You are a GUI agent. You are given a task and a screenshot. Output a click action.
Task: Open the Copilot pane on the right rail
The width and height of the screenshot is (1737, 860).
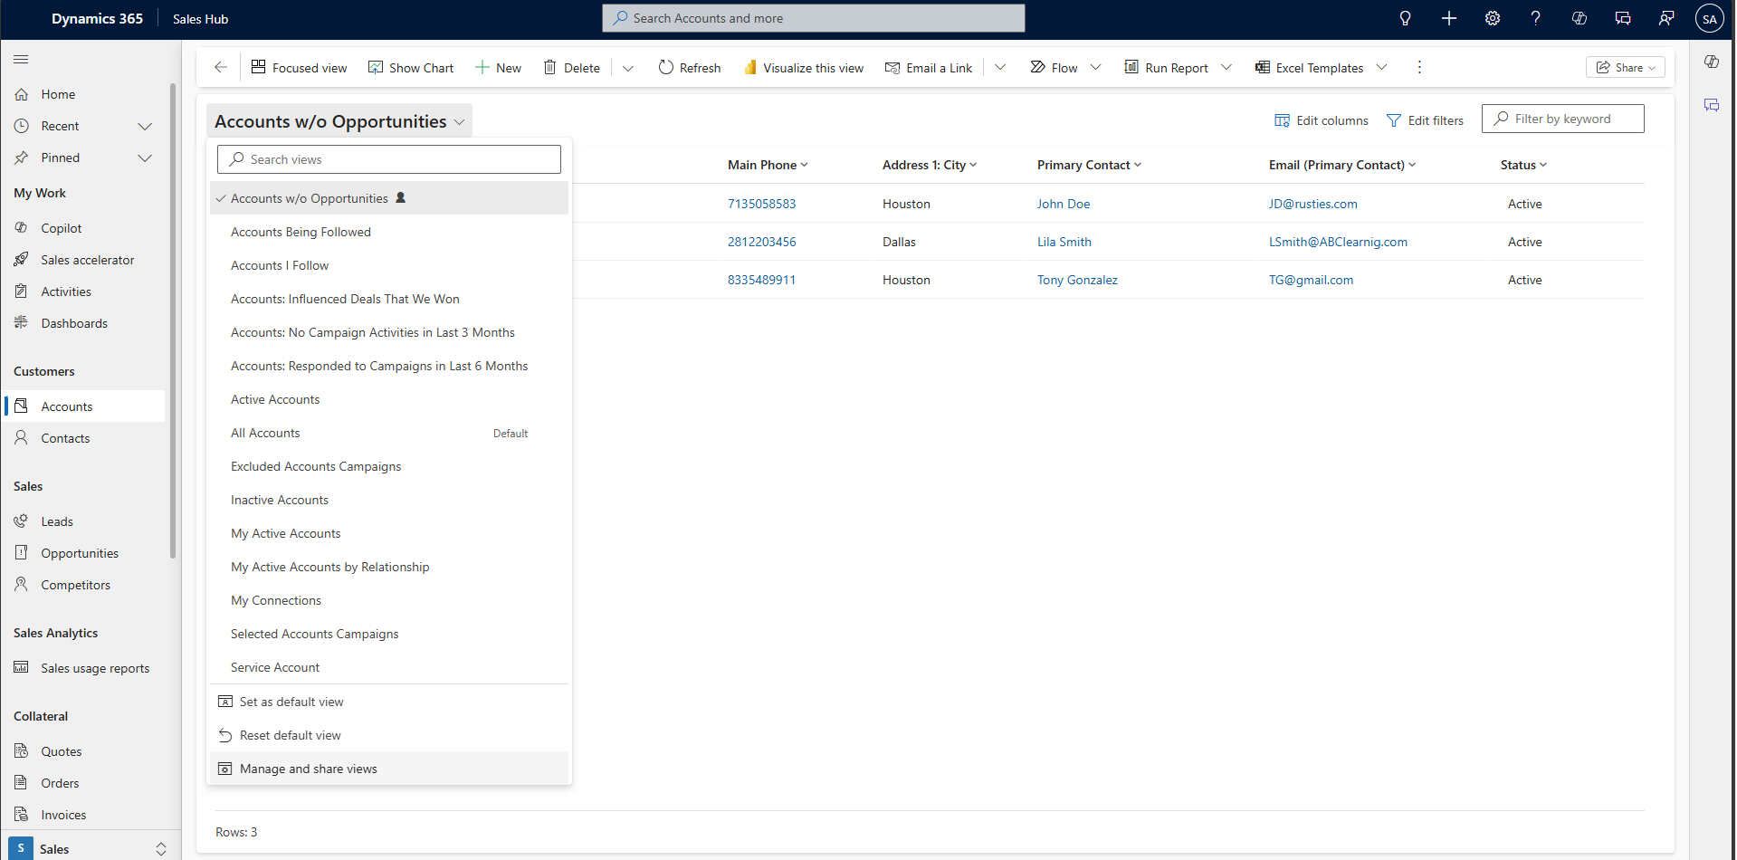point(1713,62)
